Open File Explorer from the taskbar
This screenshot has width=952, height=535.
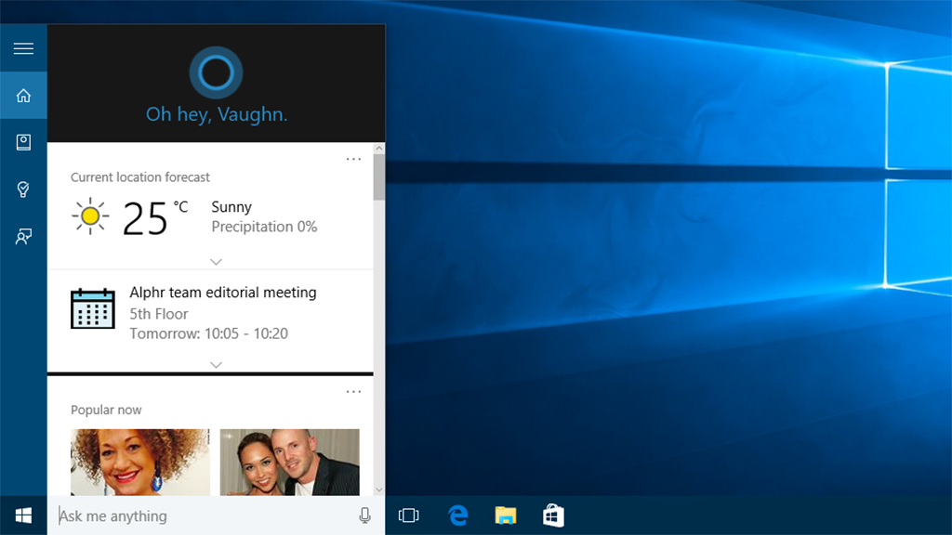(505, 515)
